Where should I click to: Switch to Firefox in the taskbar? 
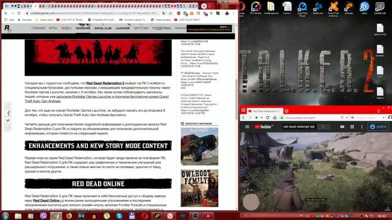pos(69,216)
